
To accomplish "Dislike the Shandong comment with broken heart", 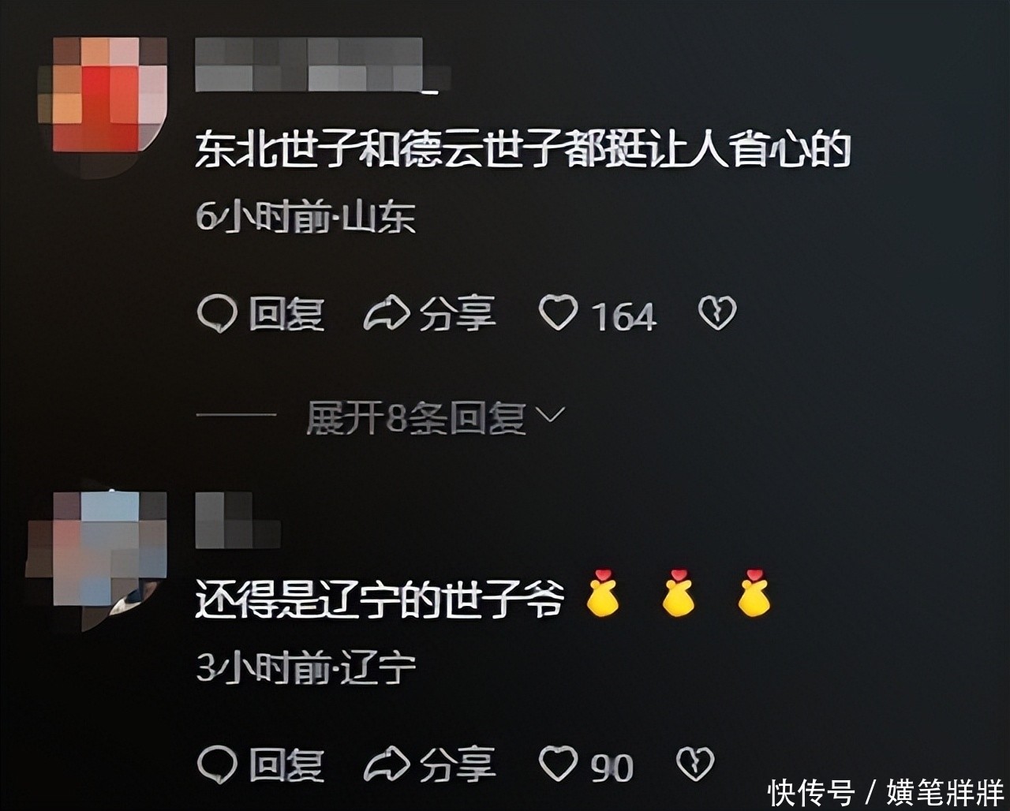I will point(717,314).
